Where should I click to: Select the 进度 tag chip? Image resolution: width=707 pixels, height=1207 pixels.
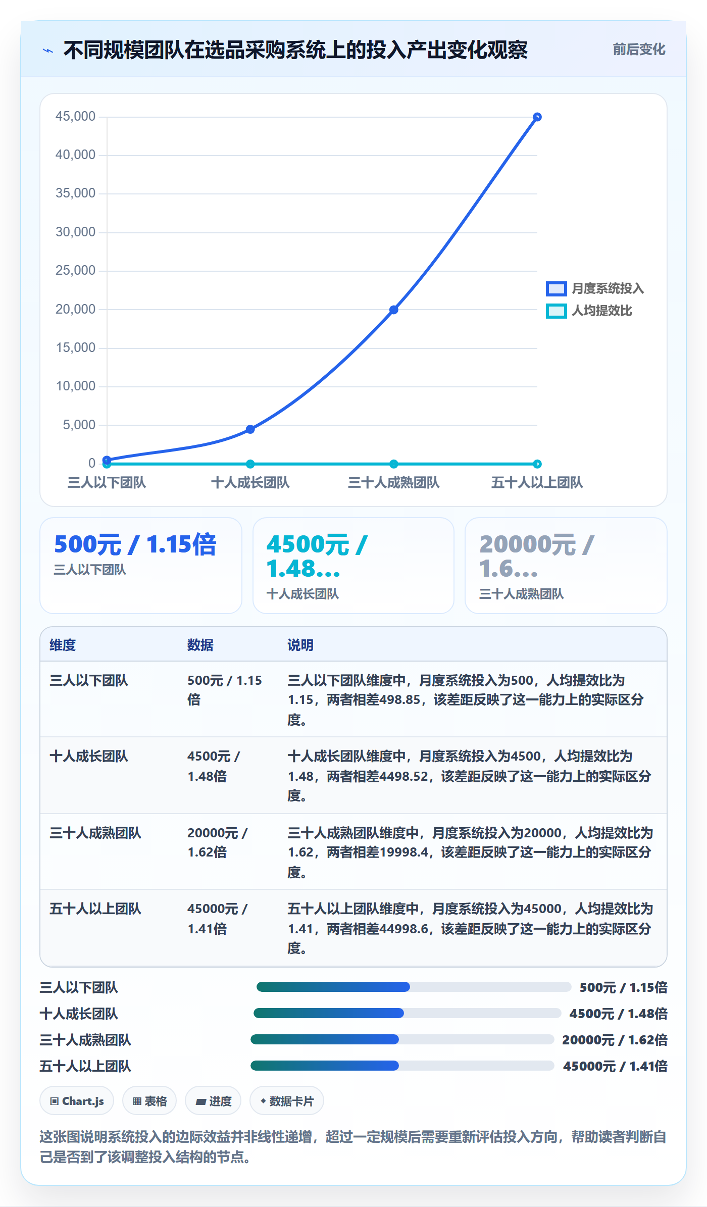[x=213, y=1100]
